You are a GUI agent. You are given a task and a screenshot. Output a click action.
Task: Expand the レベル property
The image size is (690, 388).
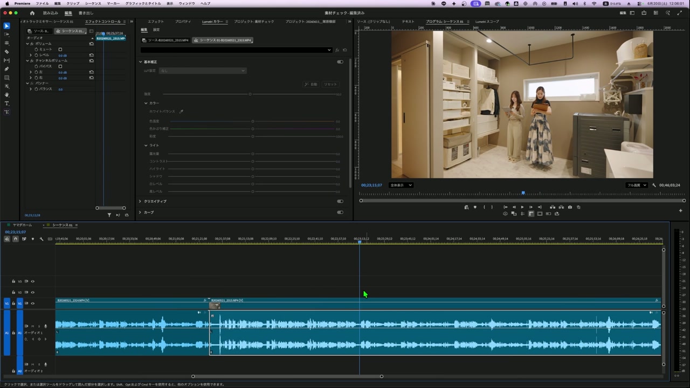31,55
